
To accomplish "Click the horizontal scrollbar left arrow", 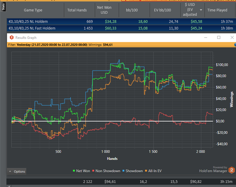I will 9,186.
